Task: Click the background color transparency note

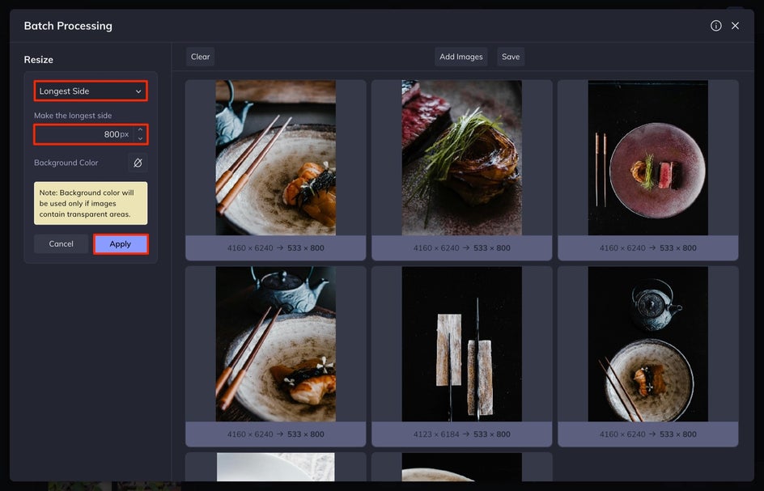Action: point(91,203)
